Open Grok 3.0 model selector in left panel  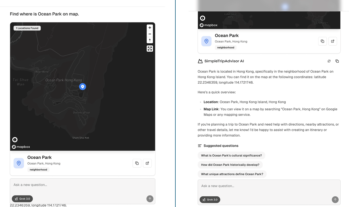coord(22,199)
